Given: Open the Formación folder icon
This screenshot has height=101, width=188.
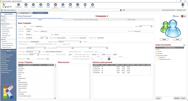Looking at the screenshot, I should pos(156,53).
